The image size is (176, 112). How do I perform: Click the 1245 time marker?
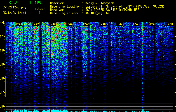(86, 24)
